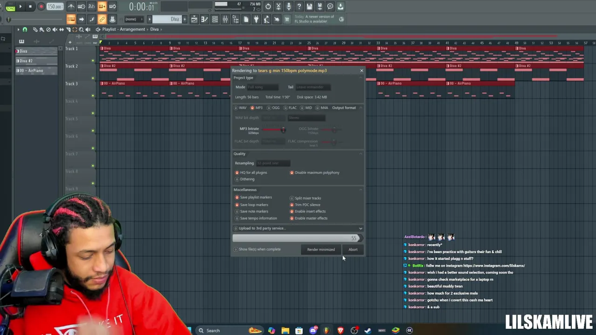Select the Diva #2 pattern in picker
Screen dimensions: 596x335
(x=36, y=61)
